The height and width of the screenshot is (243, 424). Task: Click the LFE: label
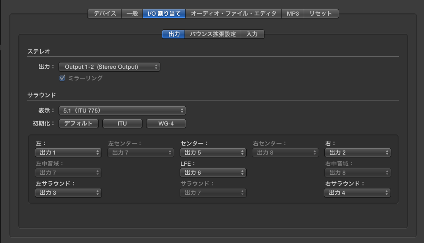[188, 163]
